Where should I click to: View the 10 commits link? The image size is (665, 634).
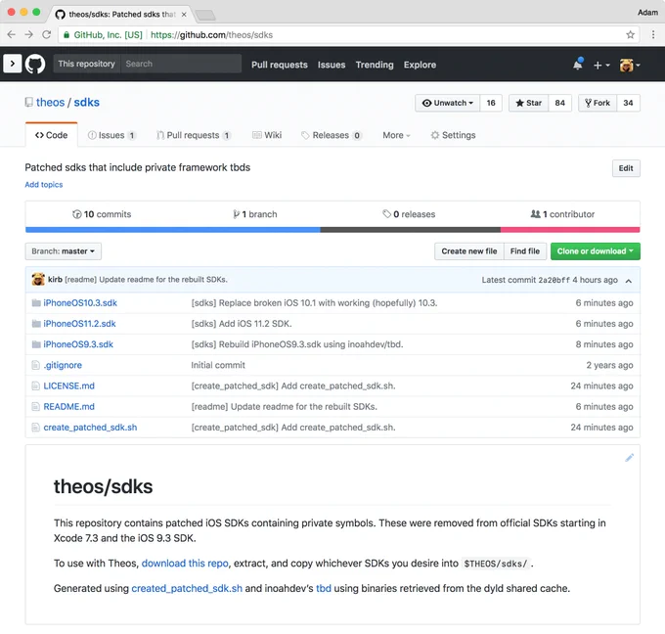(102, 214)
